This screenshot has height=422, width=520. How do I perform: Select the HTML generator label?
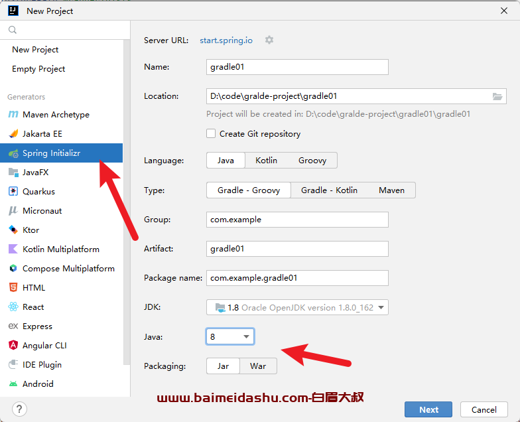click(34, 288)
